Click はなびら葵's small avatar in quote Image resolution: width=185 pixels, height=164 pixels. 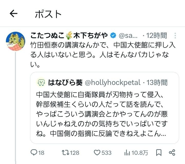tap(41, 82)
